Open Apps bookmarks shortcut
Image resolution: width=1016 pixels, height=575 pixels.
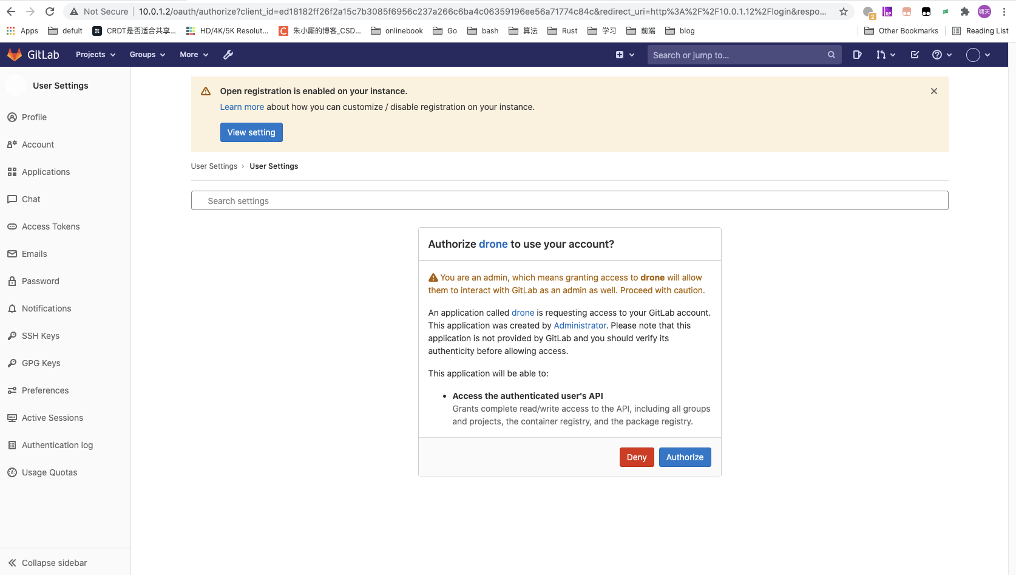22,31
